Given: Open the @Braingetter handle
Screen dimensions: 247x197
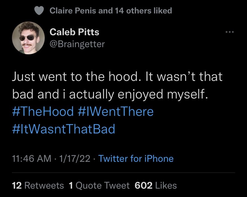Looking at the screenshot, I should tap(77, 44).
